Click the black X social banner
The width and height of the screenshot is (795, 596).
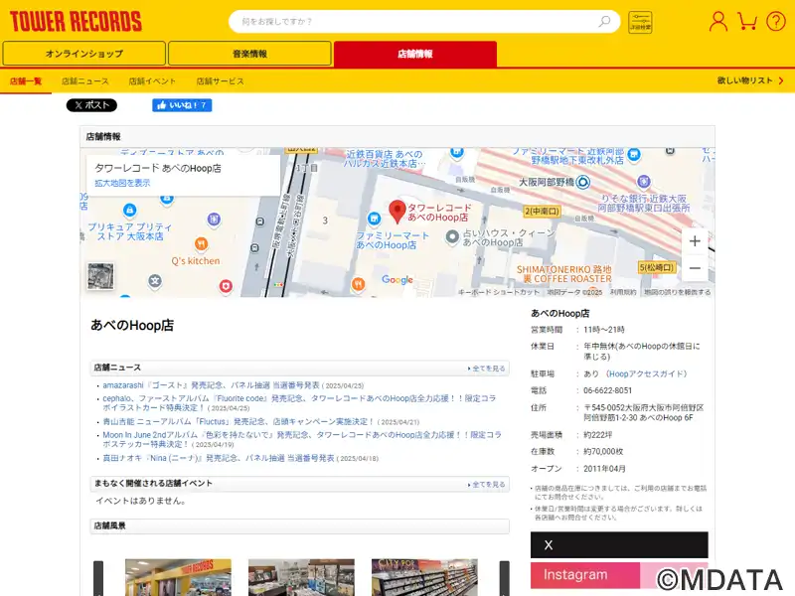click(619, 544)
